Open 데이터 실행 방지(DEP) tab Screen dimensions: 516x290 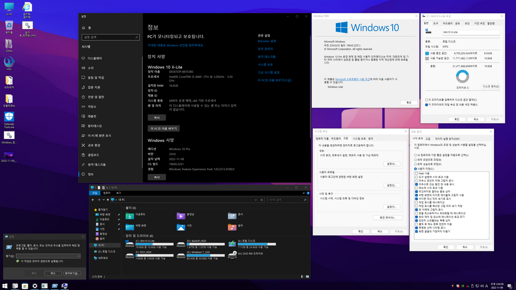tap(447, 139)
